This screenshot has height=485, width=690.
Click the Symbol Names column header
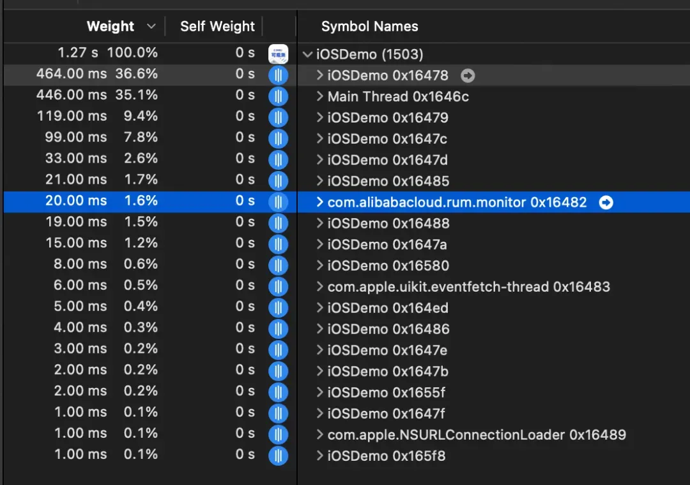pos(369,27)
